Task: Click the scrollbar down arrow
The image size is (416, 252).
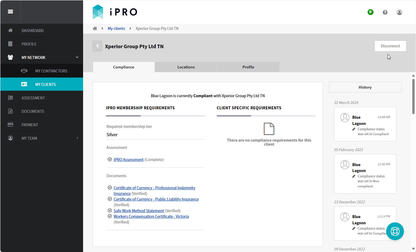Action: (x=413, y=249)
